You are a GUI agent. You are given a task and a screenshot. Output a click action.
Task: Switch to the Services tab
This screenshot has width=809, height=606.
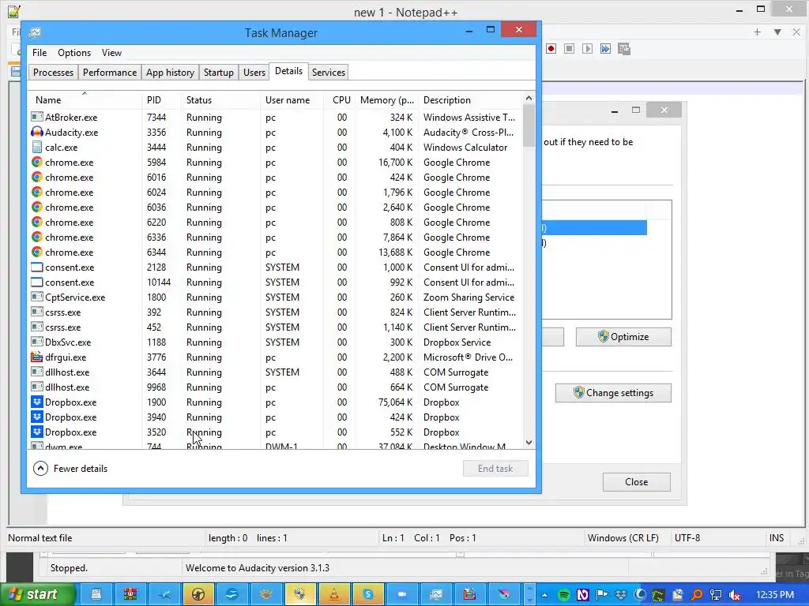[x=328, y=72]
